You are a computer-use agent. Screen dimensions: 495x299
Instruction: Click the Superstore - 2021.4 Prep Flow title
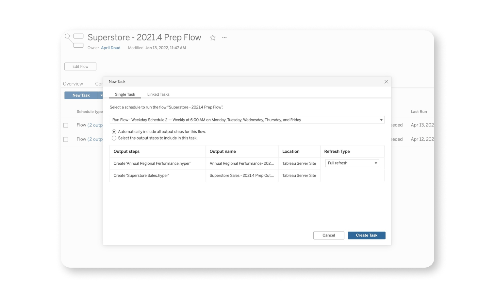(x=144, y=38)
